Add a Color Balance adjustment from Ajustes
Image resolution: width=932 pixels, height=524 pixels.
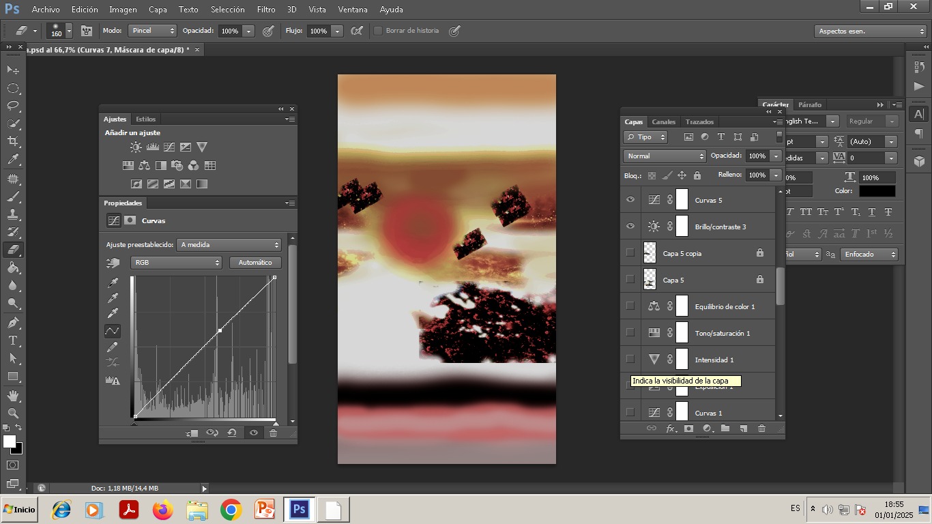[144, 166]
